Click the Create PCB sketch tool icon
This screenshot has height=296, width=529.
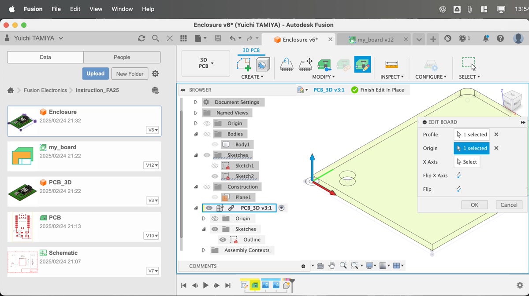pyautogui.click(x=244, y=65)
